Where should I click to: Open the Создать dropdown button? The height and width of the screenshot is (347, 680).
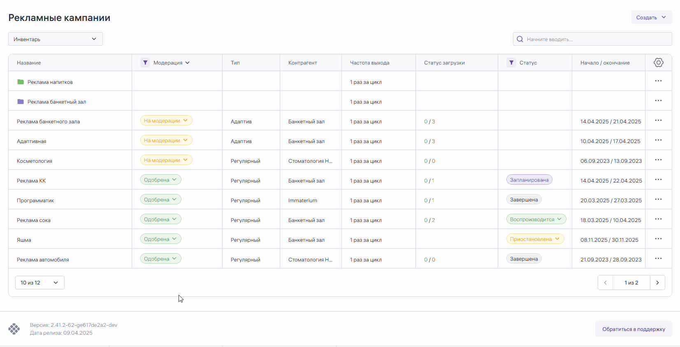click(651, 17)
